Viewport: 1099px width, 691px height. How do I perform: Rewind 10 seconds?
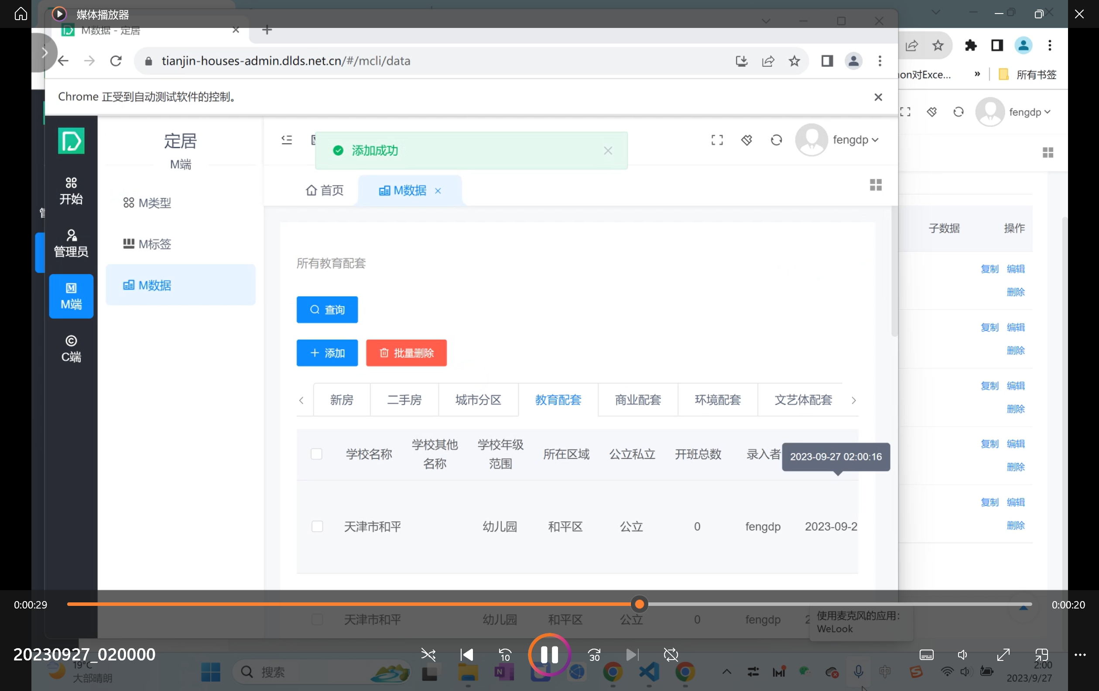505,654
